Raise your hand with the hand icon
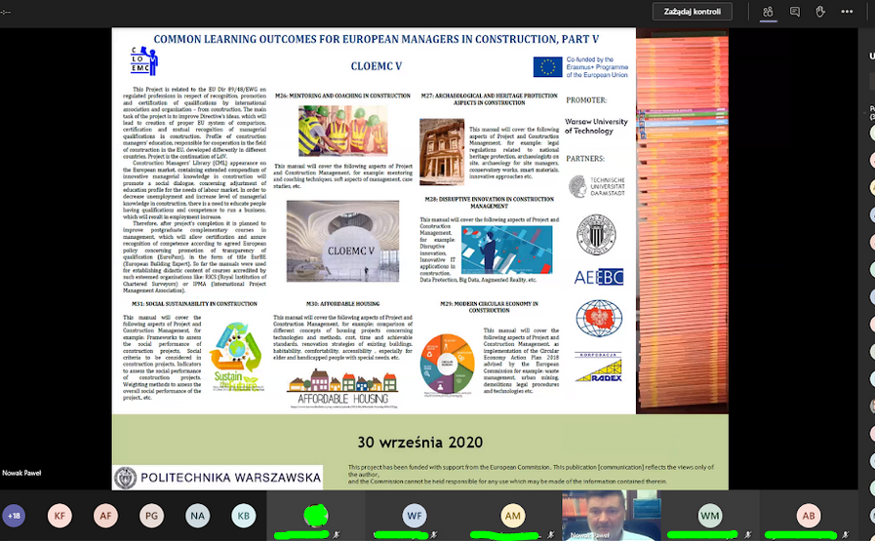This screenshot has width=875, height=541. click(820, 11)
